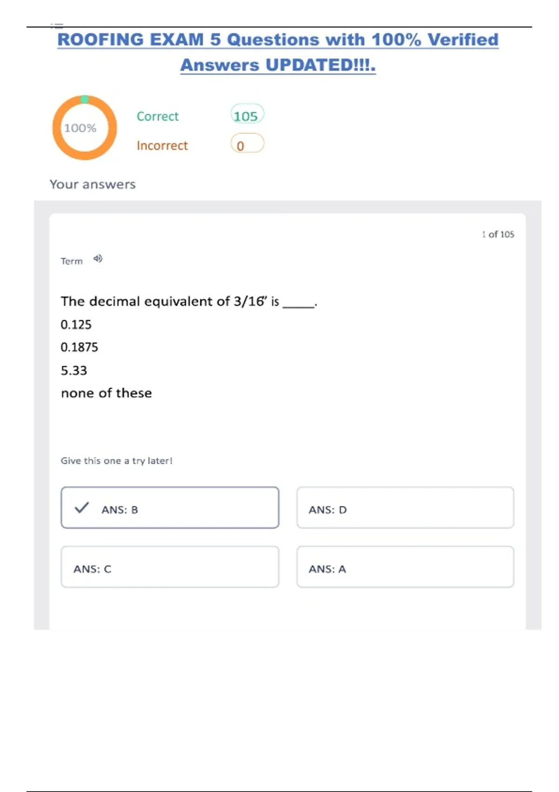
Task: Click the Give this one a try later message
Action: [x=116, y=461]
